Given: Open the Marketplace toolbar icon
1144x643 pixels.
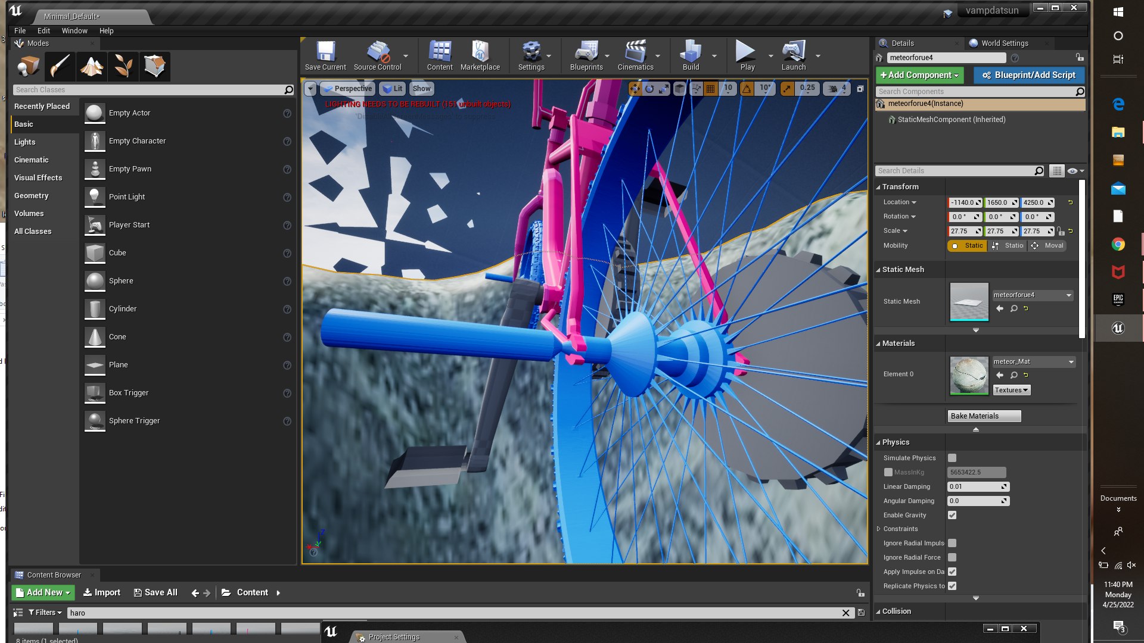Looking at the screenshot, I should tap(480, 56).
